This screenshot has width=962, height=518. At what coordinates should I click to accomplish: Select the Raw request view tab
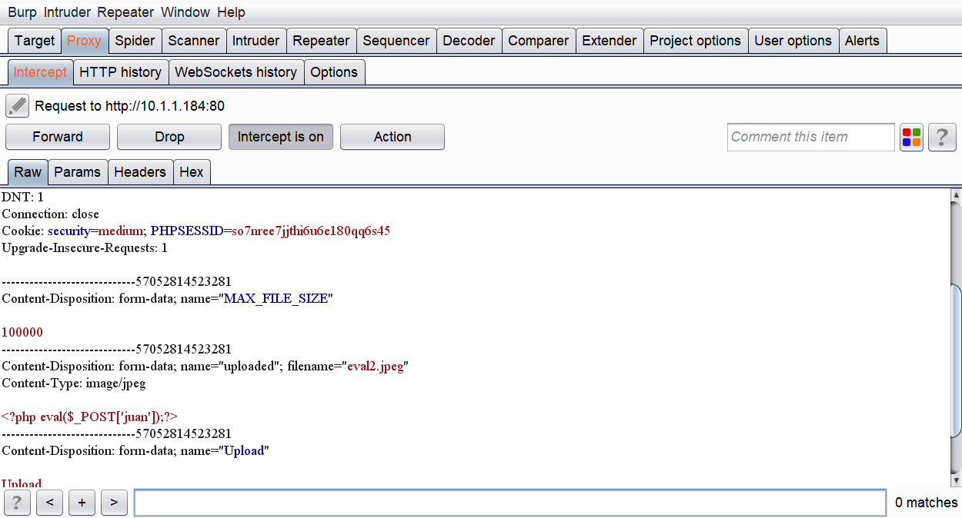[28, 172]
